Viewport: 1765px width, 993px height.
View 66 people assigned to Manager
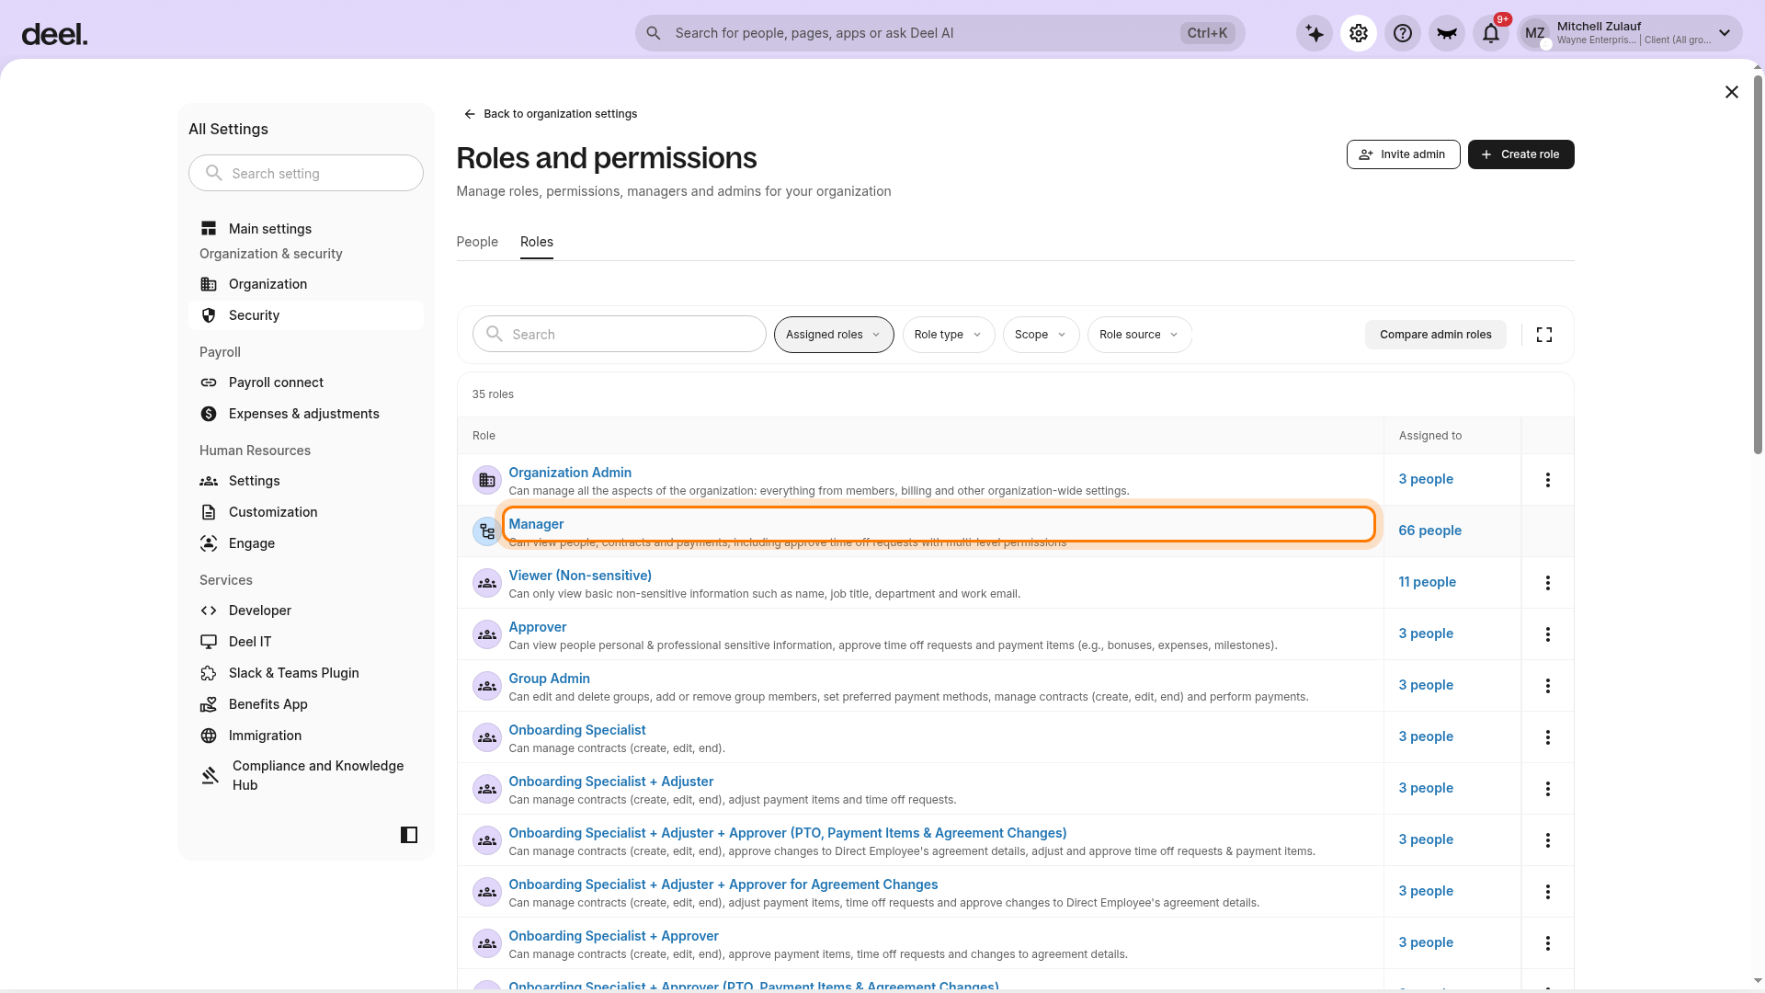tap(1429, 531)
